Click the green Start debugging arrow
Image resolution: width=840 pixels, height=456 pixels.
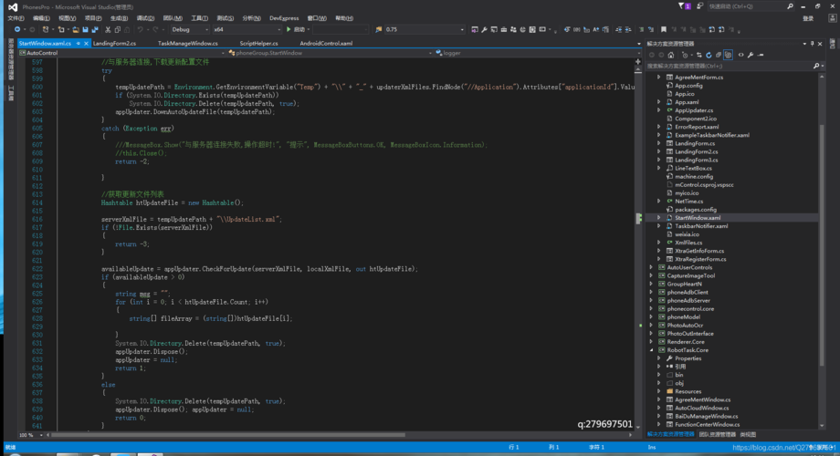coord(289,29)
